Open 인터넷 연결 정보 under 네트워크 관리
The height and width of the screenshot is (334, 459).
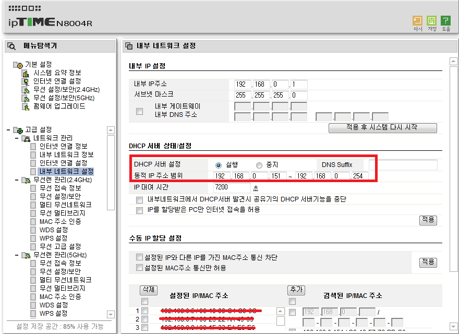coord(63,146)
